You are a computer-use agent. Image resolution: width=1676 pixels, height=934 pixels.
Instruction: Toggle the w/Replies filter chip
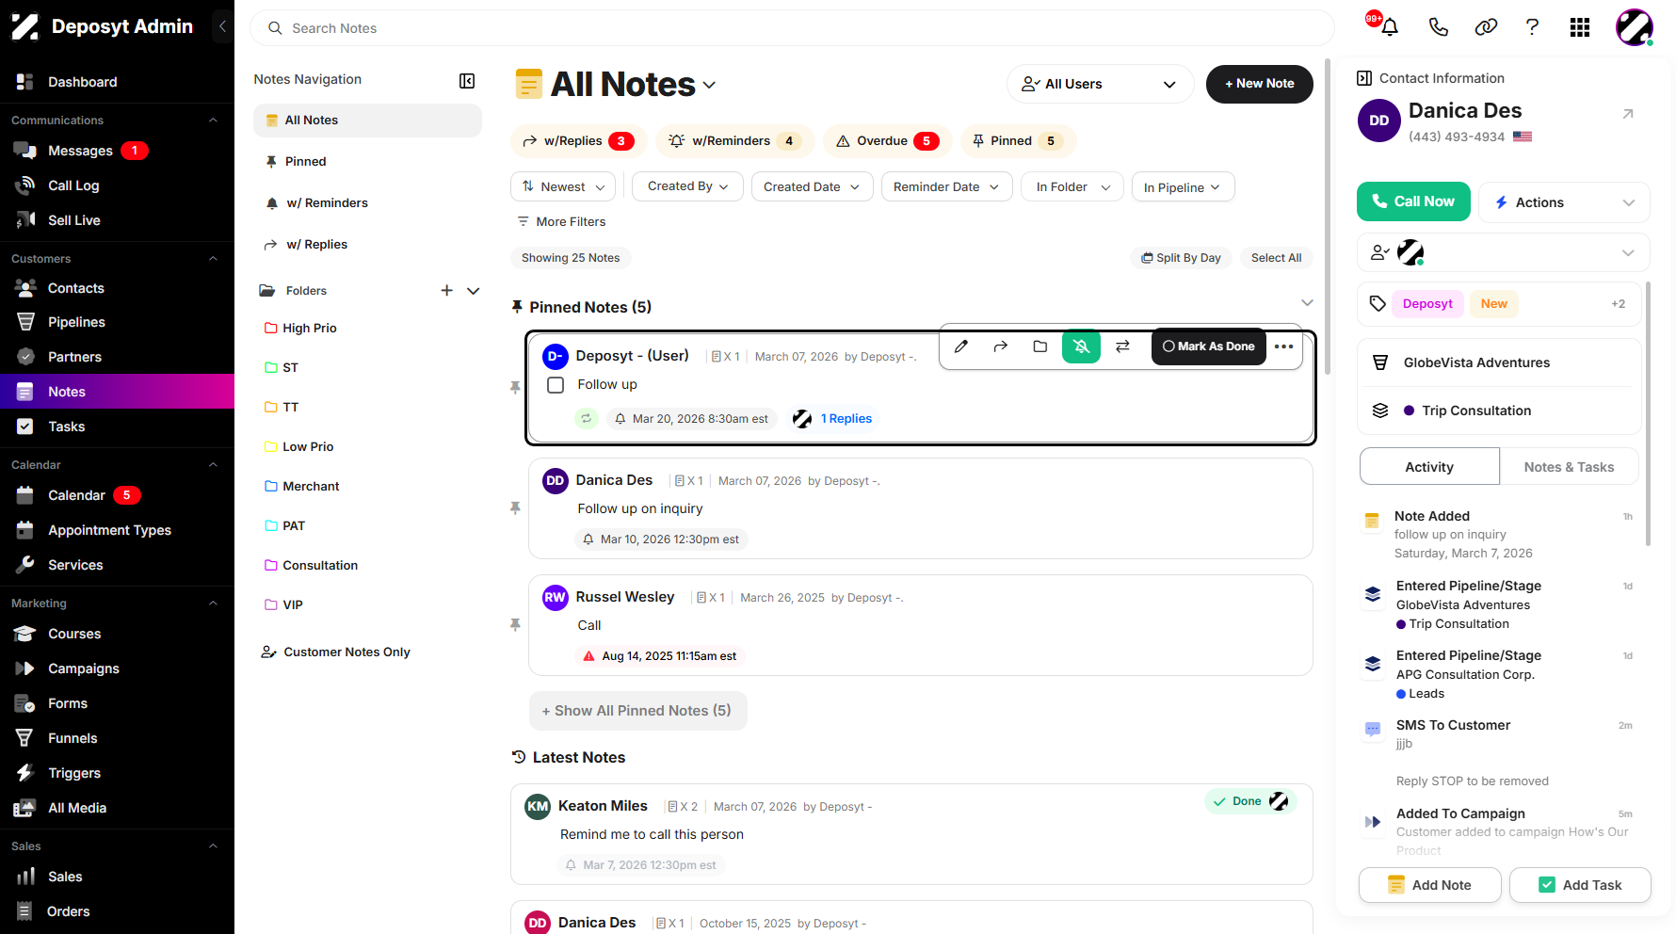coord(578,141)
